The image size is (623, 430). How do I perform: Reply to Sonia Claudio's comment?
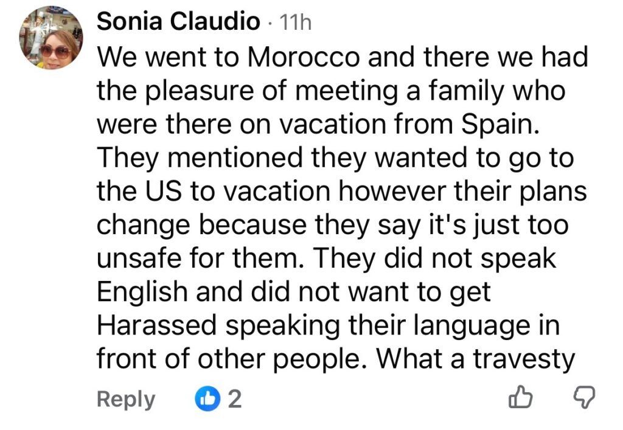pyautogui.click(x=126, y=400)
